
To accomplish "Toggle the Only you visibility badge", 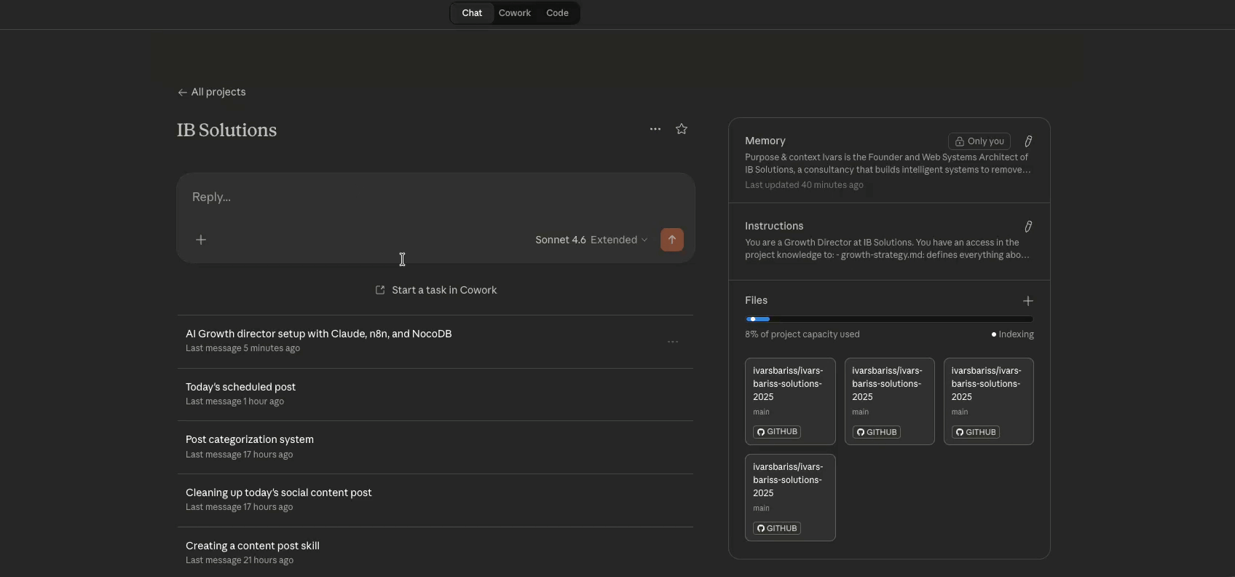I will click(979, 141).
